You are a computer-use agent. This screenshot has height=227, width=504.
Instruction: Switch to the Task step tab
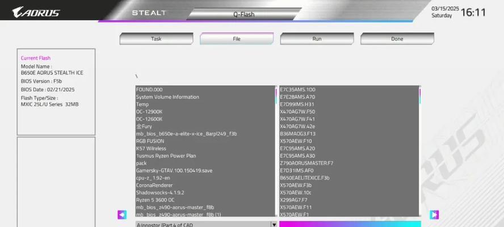(156, 39)
